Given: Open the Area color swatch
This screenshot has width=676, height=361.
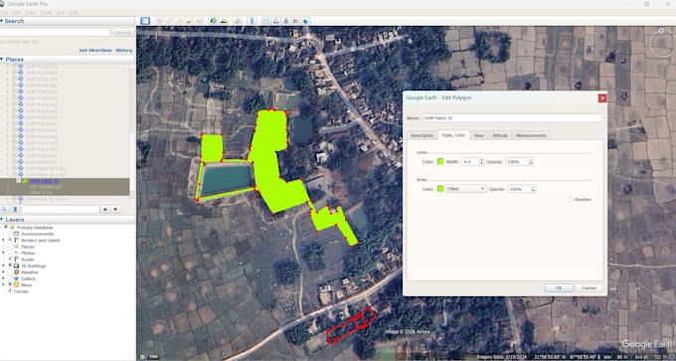Looking at the screenshot, I should (x=440, y=189).
